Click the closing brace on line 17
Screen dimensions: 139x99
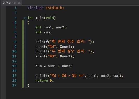(28, 85)
